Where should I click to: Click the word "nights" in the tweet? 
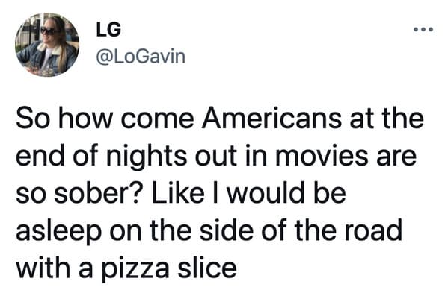pyautogui.click(x=147, y=157)
